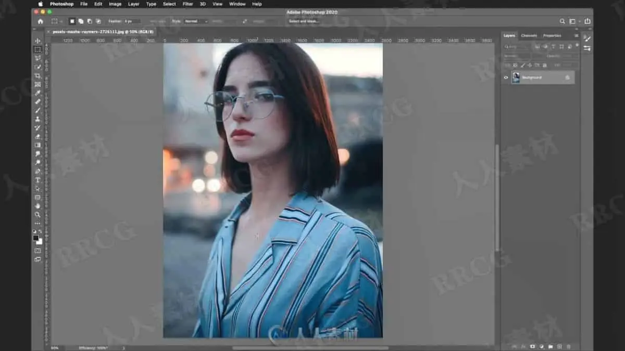Select the Eraser tool

(x=37, y=136)
